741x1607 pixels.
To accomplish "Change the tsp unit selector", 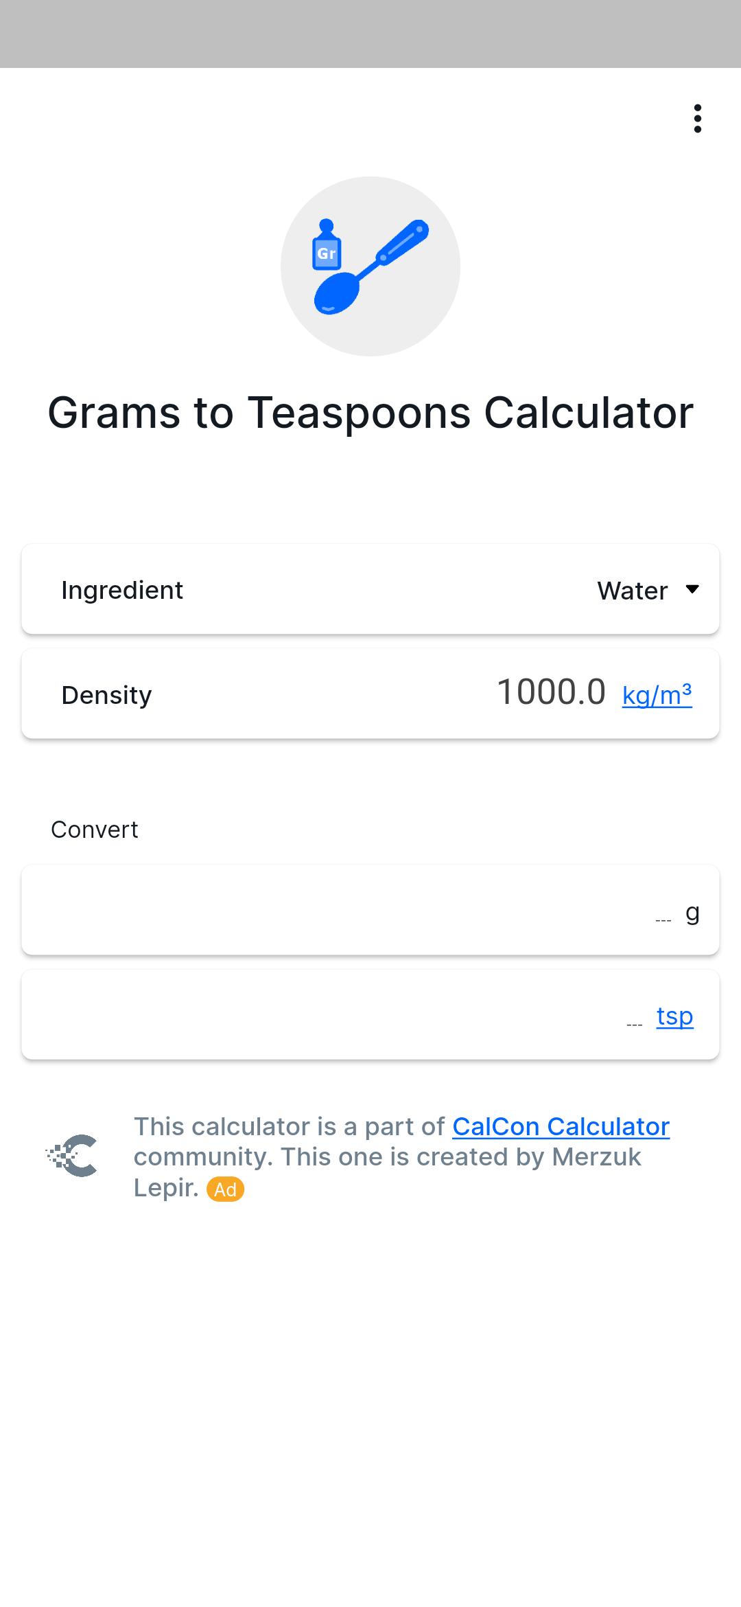I will coord(674,1016).
